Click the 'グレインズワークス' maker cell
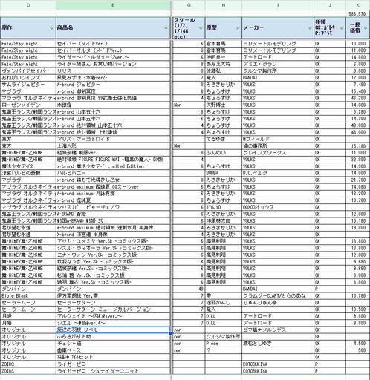 coord(278,153)
